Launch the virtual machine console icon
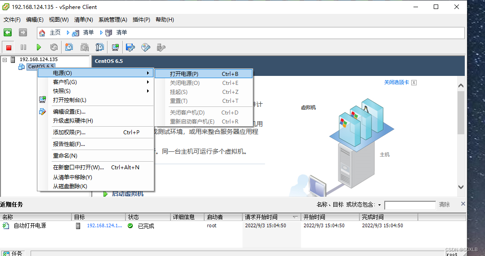Screen dimensions: 485x256 tap(115, 47)
